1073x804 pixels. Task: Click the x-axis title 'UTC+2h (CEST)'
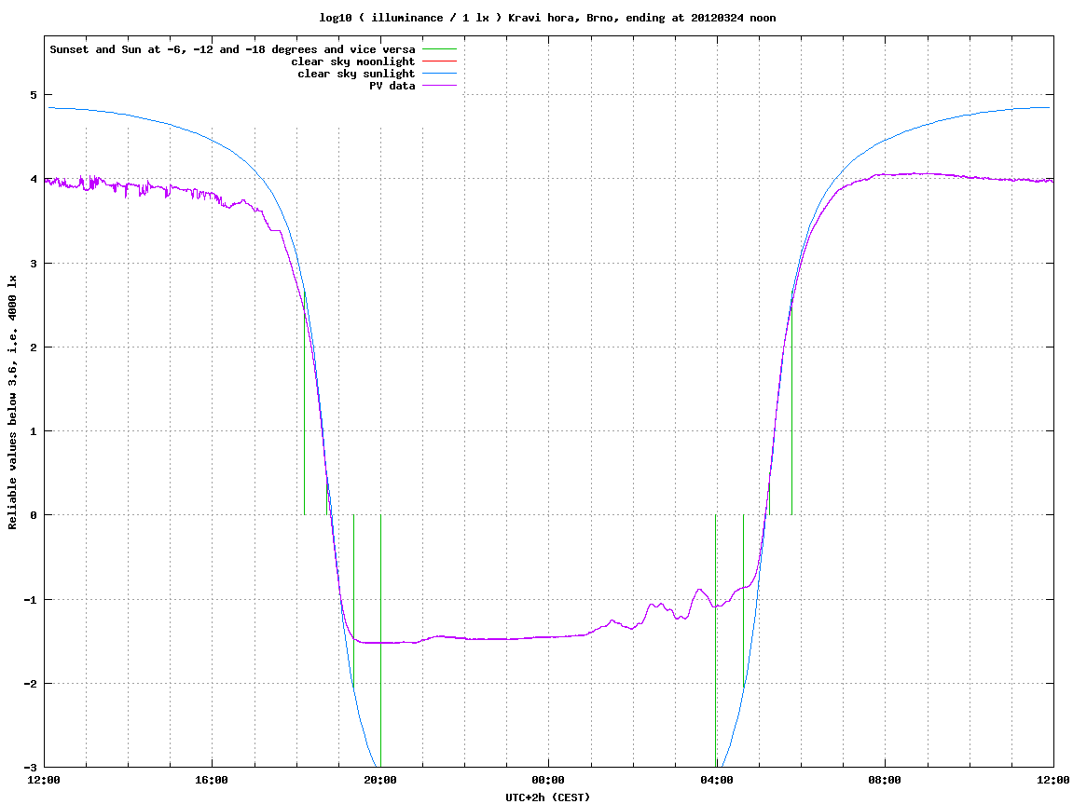click(547, 797)
